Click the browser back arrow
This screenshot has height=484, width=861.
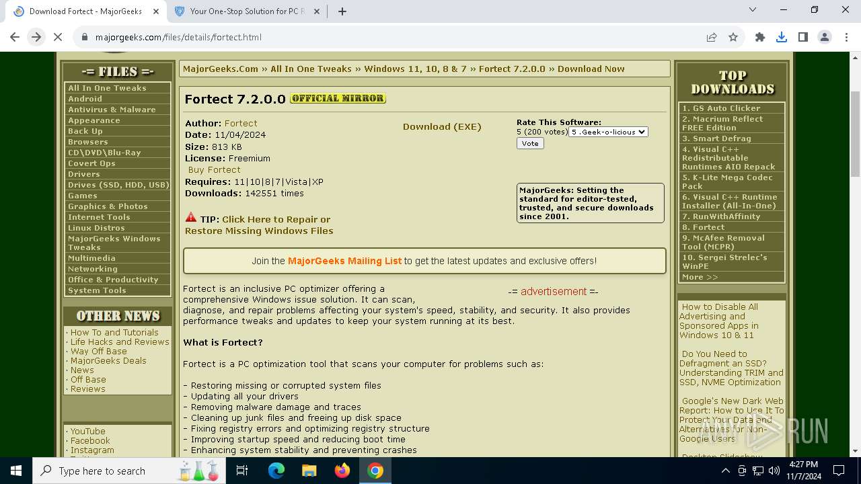[x=15, y=37]
